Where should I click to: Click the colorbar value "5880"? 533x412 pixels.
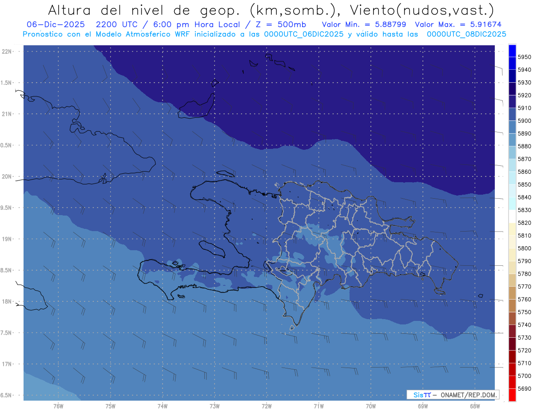pyautogui.click(x=524, y=146)
